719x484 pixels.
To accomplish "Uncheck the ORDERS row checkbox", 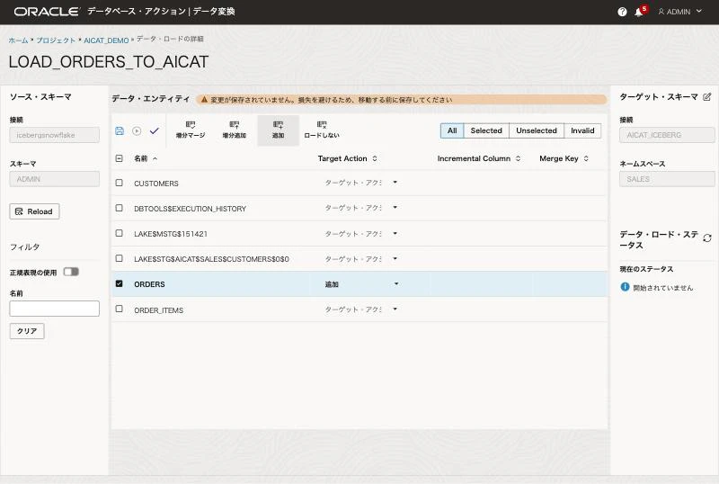I will (120, 283).
